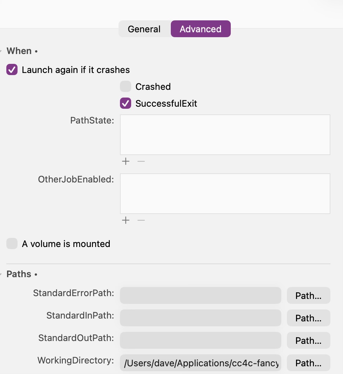Focus the StandardOutPath text field

point(201,341)
